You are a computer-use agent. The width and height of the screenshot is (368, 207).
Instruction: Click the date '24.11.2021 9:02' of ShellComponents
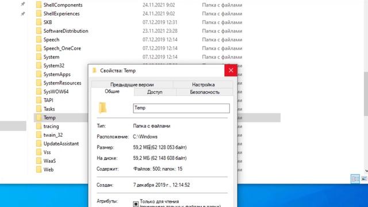click(x=159, y=5)
